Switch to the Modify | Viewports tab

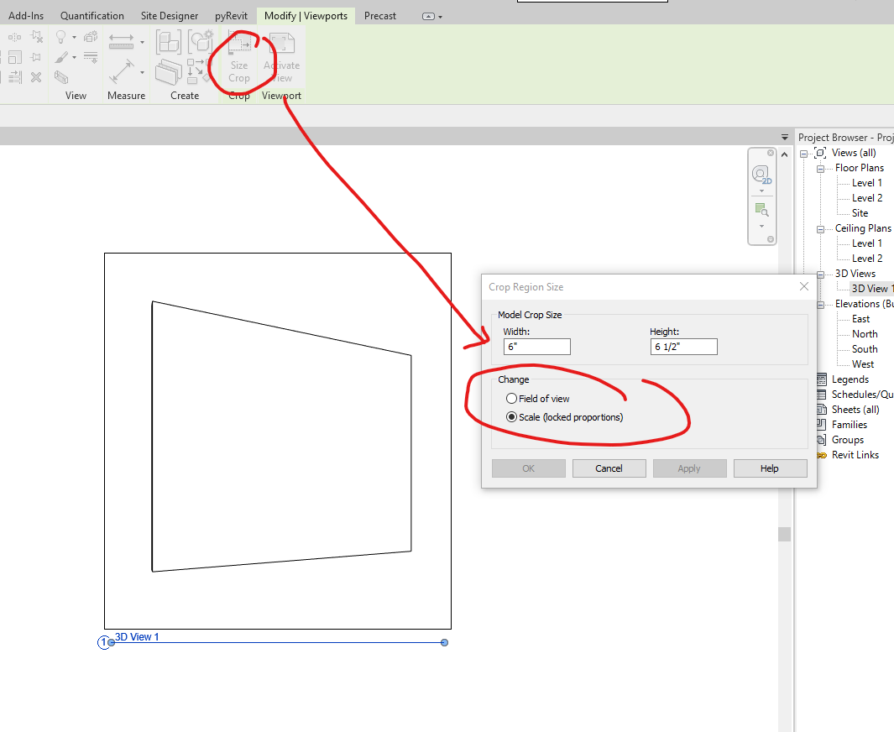[x=306, y=16]
